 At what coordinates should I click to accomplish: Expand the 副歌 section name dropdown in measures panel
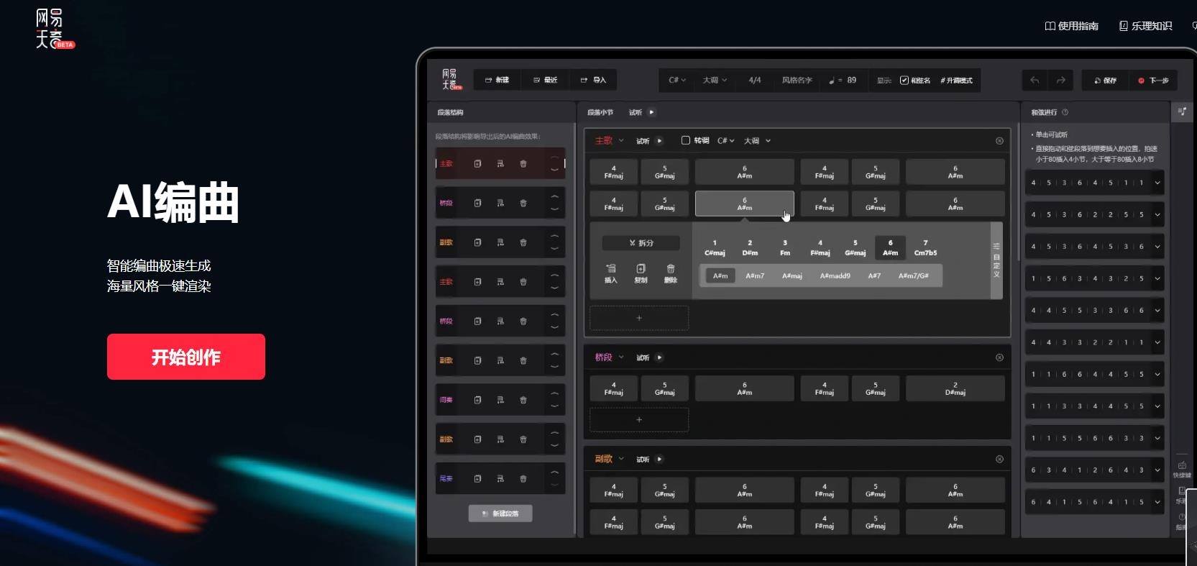[x=621, y=459]
